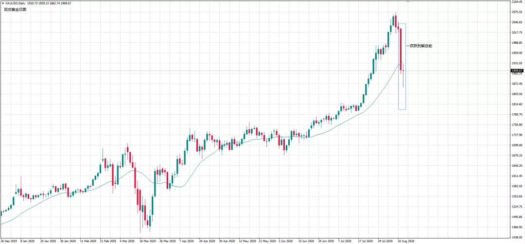Click the chart shift triangle marker at top
The width and height of the screenshot is (525, 244).
[408, 1]
